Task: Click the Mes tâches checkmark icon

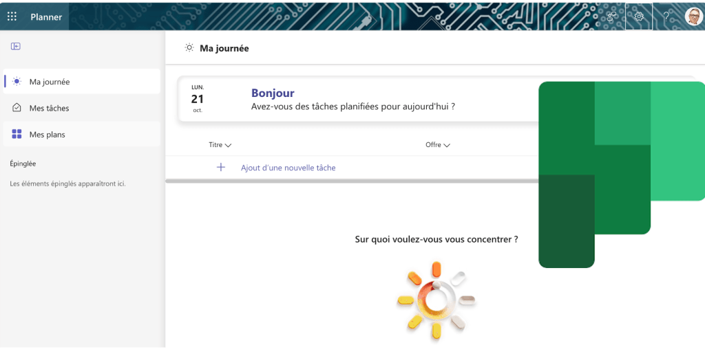Action: coord(17,108)
